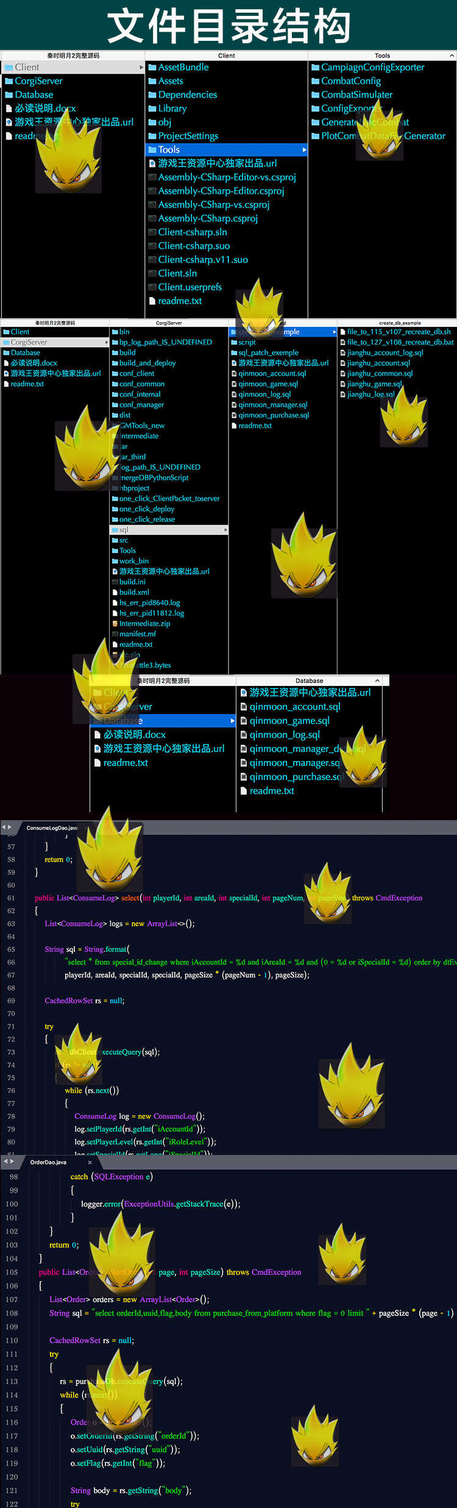Open work_bin folder
The image size is (457, 1508).
(134, 561)
